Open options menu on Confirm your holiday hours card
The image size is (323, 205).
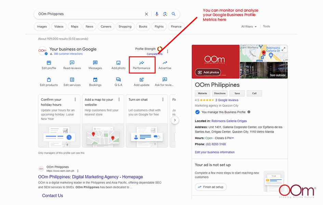pyautogui.click(x=76, y=100)
